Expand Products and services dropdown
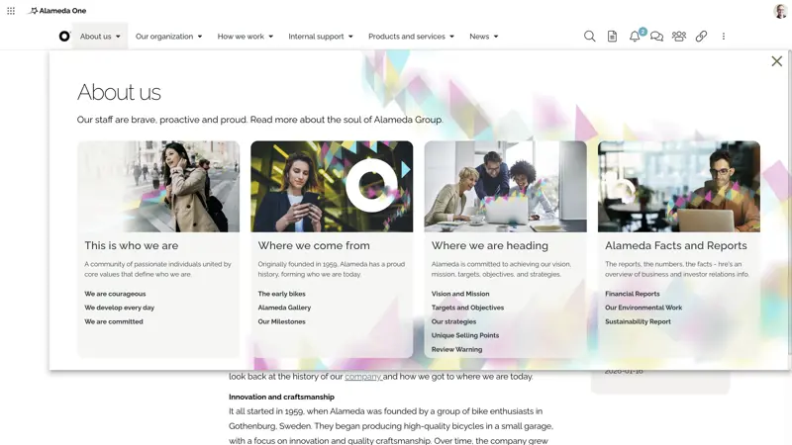 point(411,37)
